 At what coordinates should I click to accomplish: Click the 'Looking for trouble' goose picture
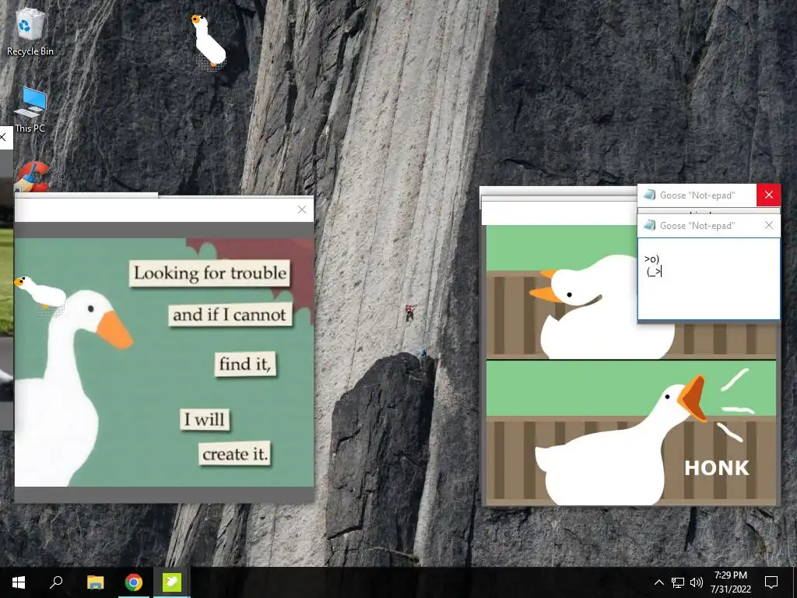[x=164, y=362]
